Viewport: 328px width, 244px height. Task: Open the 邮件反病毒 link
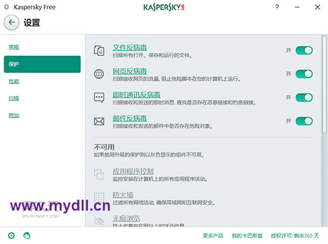coord(130,118)
